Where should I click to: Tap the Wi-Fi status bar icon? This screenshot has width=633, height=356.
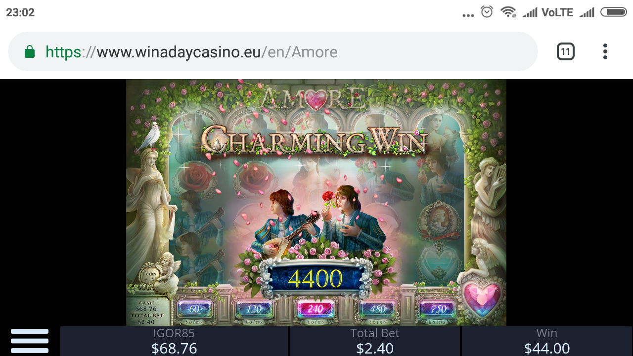pyautogui.click(x=508, y=12)
